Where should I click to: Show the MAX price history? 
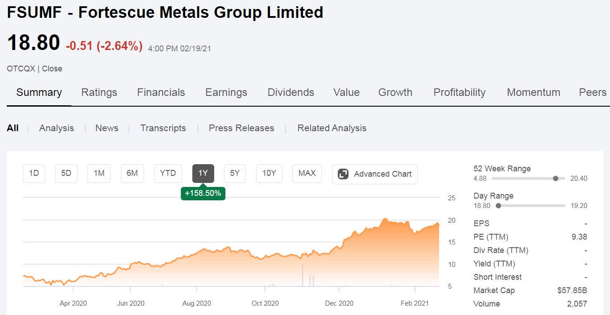307,174
